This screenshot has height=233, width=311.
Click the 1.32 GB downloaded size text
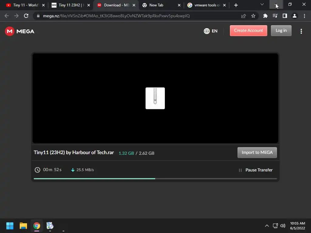[x=126, y=153]
